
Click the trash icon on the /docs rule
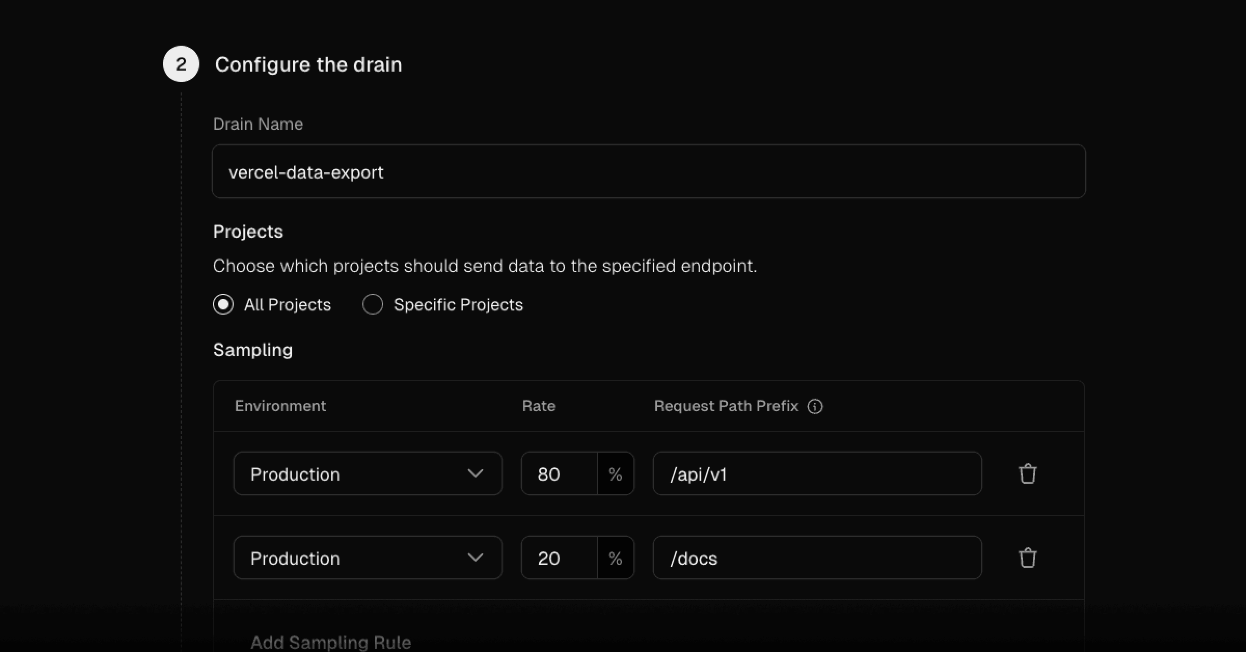pyautogui.click(x=1027, y=557)
